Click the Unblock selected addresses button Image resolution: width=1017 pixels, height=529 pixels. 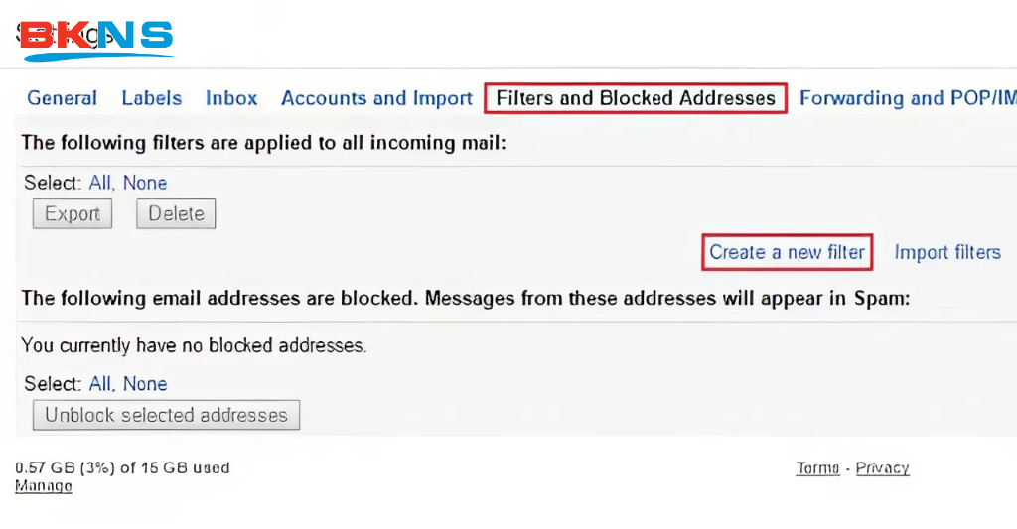[166, 415]
